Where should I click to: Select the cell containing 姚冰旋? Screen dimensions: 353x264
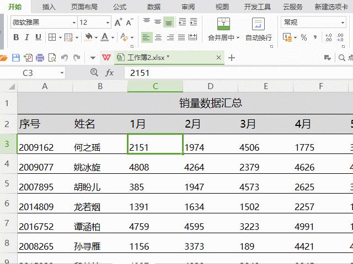coord(100,164)
